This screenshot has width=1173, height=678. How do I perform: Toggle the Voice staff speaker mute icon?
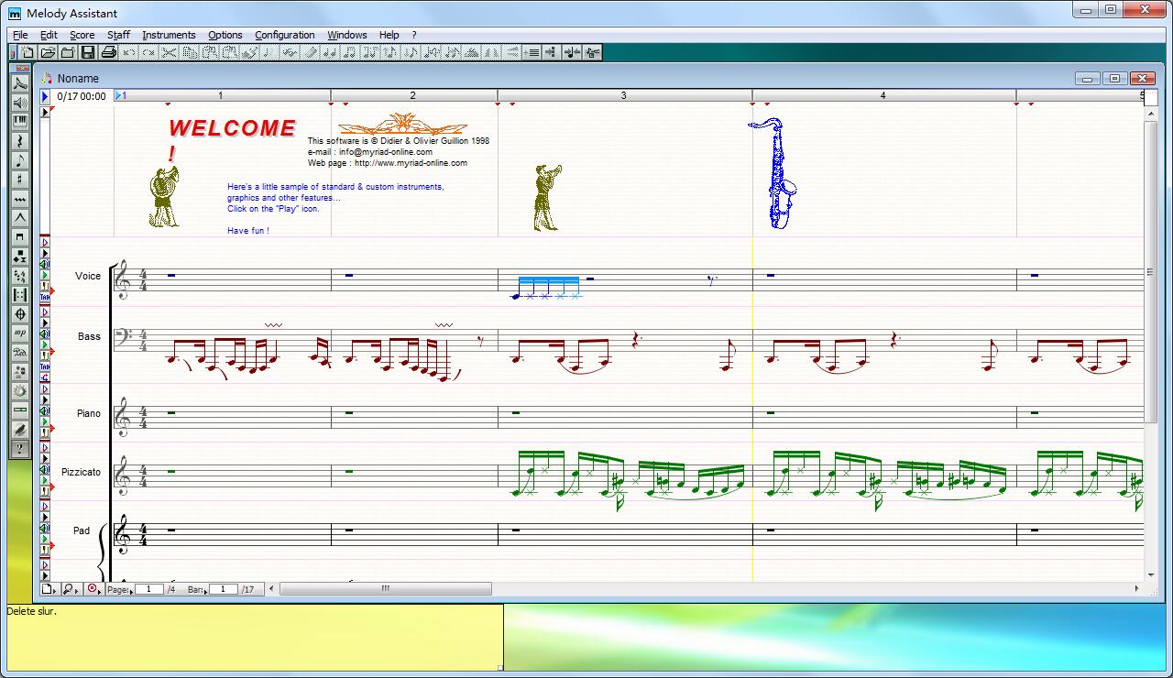(x=45, y=265)
